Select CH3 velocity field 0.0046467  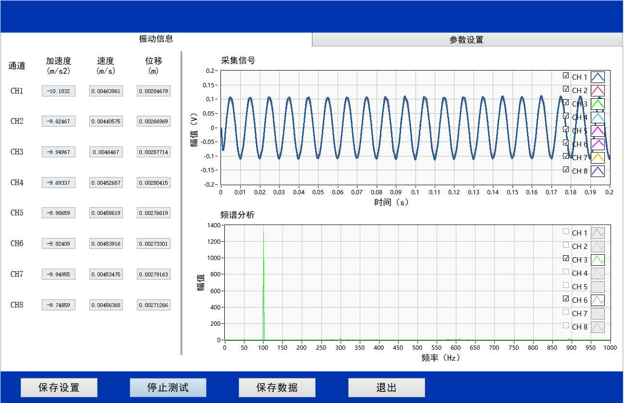coord(106,152)
